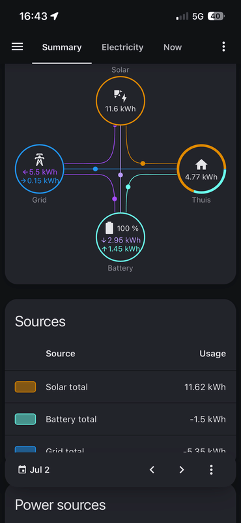Click the Battery node label
The image size is (241, 523).
point(120,268)
